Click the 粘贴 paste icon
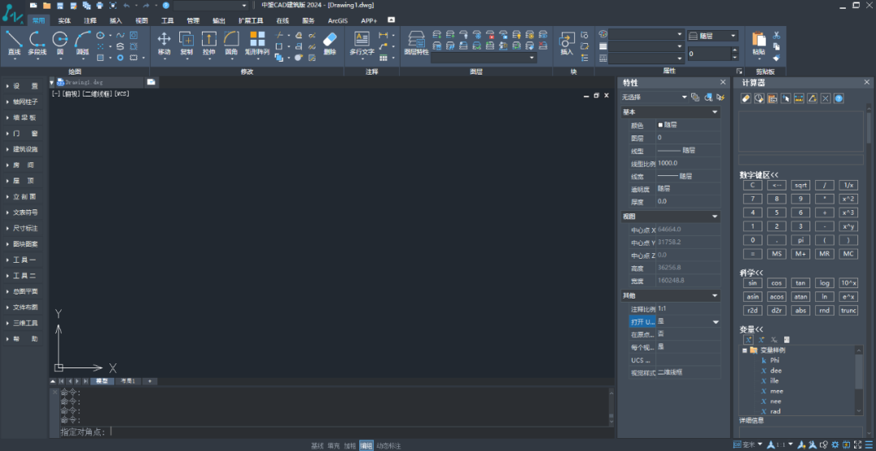Image resolution: width=876 pixels, height=451 pixels. pyautogui.click(x=758, y=41)
